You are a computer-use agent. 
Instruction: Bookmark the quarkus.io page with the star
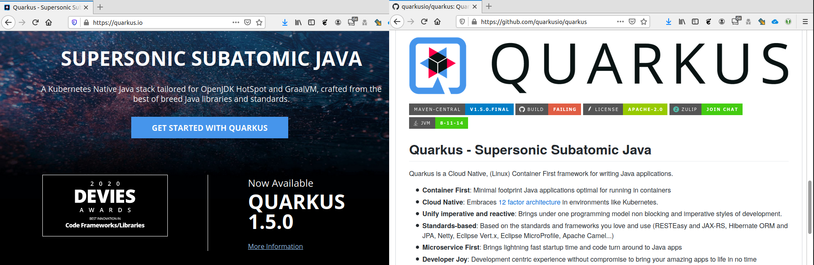click(x=259, y=22)
